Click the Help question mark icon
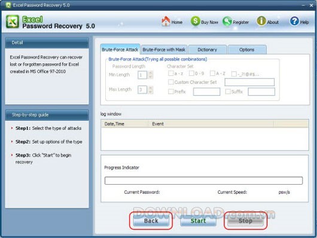 click(x=294, y=21)
